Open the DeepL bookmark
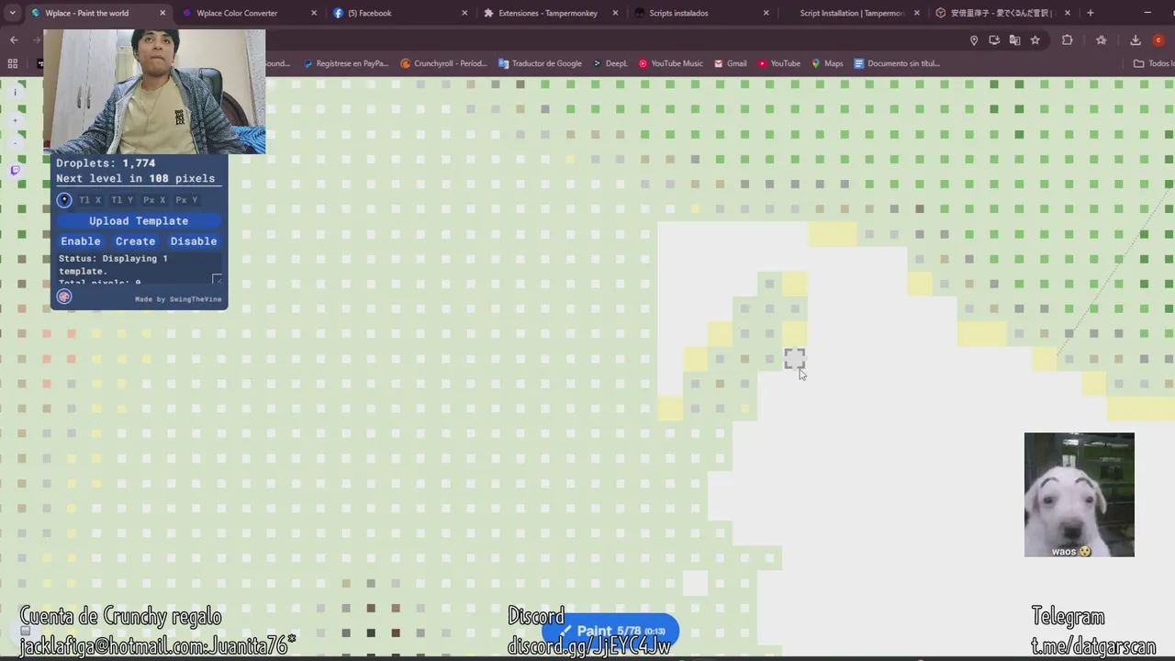This screenshot has height=661, width=1175. [610, 63]
